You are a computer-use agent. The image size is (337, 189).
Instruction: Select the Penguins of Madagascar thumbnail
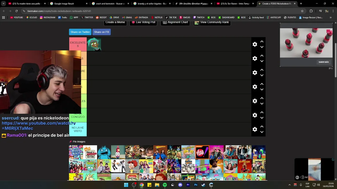[188, 166]
